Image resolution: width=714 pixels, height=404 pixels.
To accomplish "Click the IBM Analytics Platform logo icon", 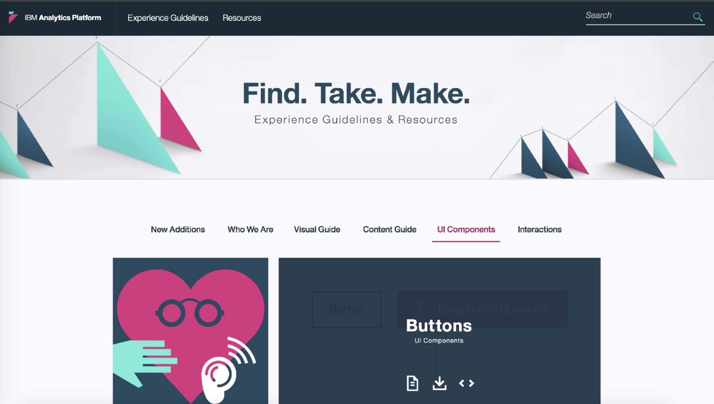I will (x=13, y=17).
